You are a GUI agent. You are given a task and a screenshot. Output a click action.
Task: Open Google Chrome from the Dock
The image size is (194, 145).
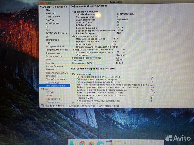click(82, 143)
